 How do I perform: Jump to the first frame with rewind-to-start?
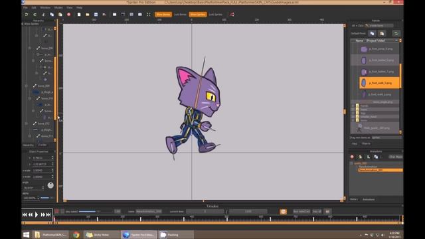pos(24,214)
